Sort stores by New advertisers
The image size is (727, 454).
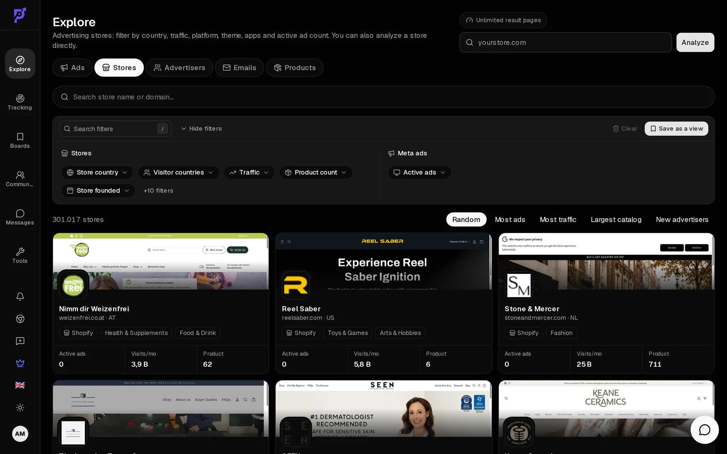point(682,219)
